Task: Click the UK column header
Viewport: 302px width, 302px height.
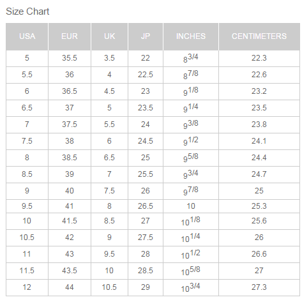Action: pyautogui.click(x=109, y=36)
